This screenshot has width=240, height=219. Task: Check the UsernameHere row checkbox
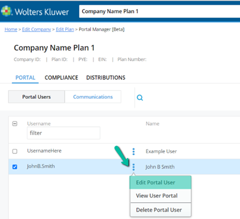(15, 151)
